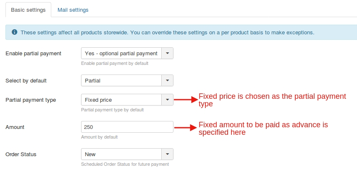Expand the Partial payment type dropdown arrow

(168, 100)
